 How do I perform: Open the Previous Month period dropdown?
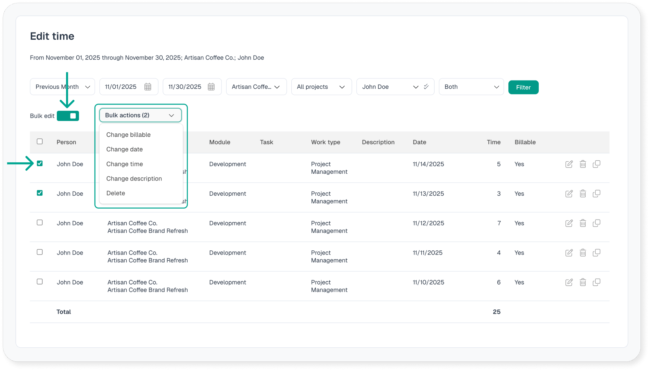tap(62, 87)
